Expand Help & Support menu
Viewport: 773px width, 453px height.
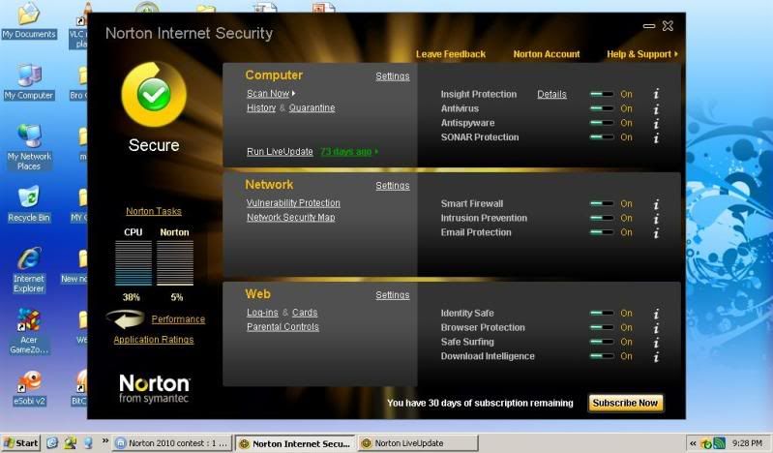(x=676, y=54)
